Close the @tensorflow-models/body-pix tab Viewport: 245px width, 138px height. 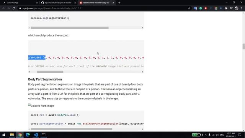[x=113, y=3]
